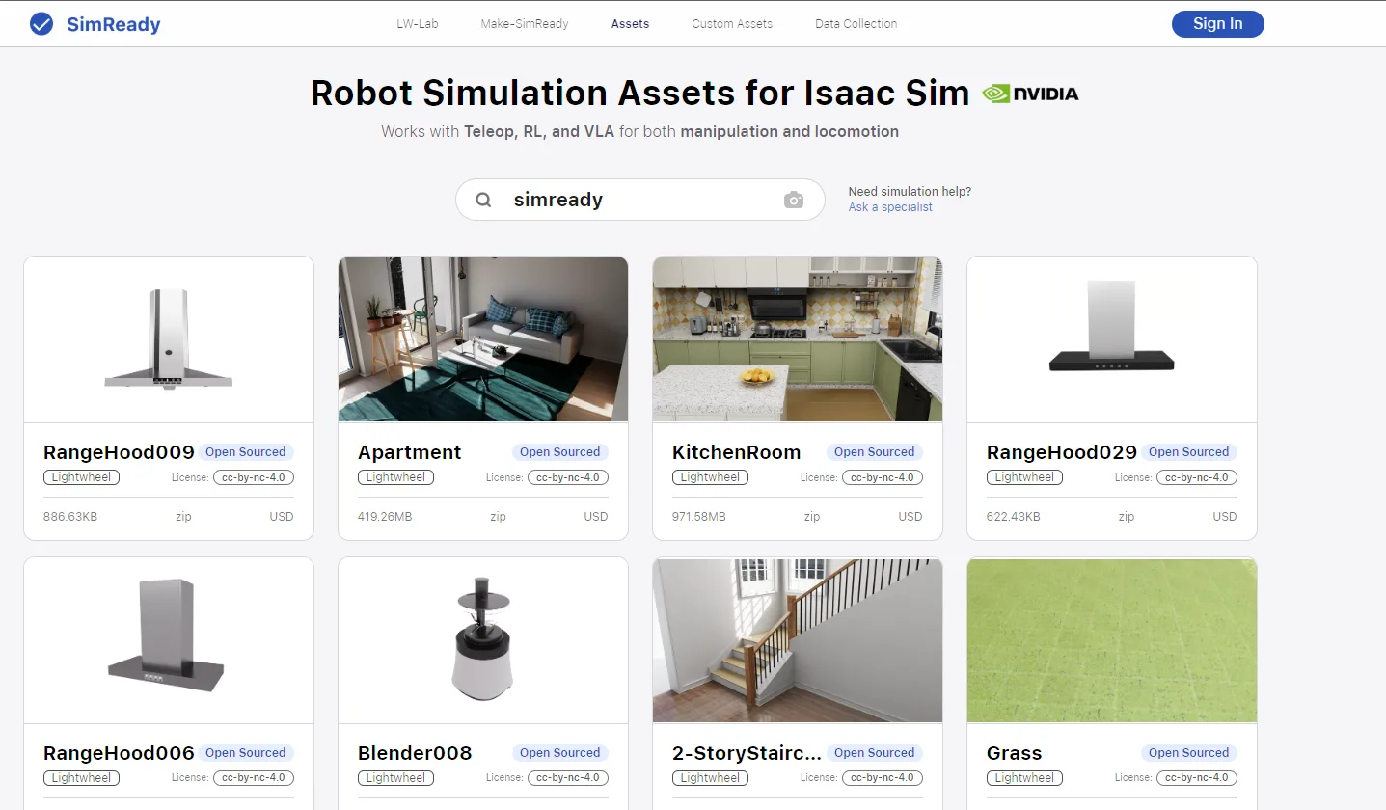
Task: Click the Sign In button
Action: click(1217, 24)
